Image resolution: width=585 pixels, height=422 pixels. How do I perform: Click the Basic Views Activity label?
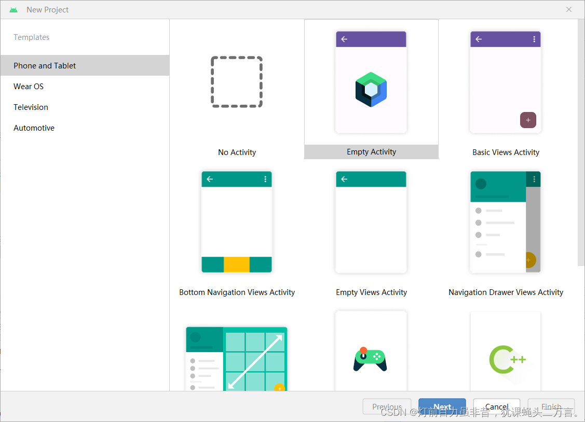point(506,152)
